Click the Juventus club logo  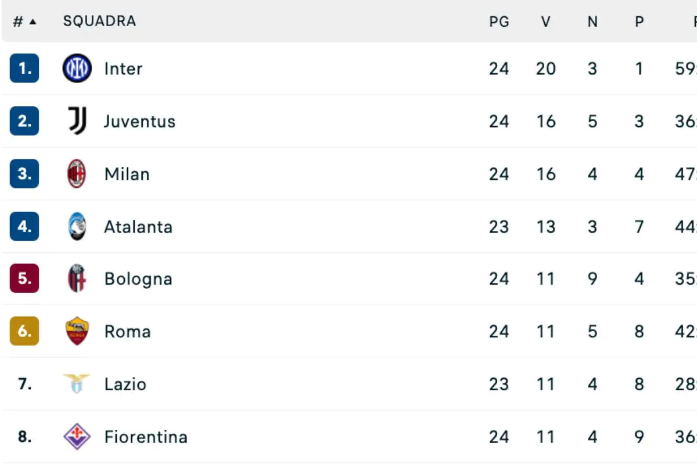(x=77, y=121)
